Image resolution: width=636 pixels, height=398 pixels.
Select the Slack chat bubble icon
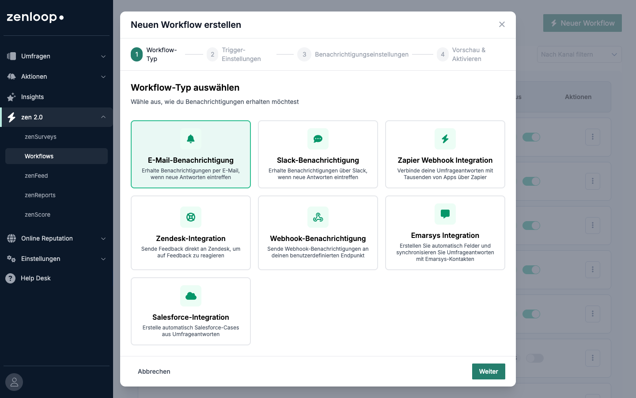(x=318, y=139)
